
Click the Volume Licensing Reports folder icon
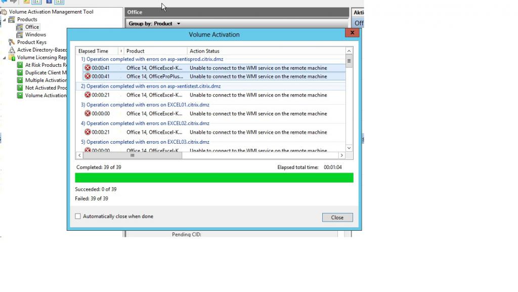click(x=12, y=58)
